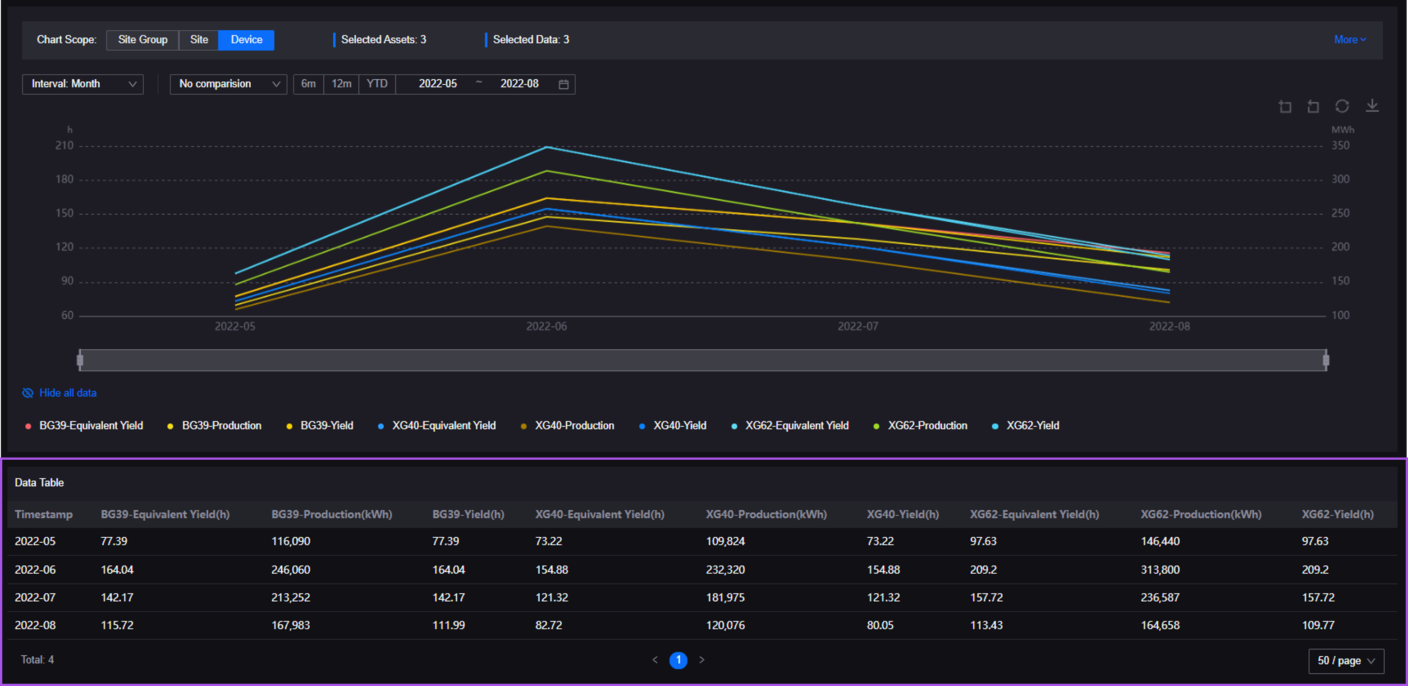Expand the More link
Viewport: 1408px width, 686px height.
coord(1349,40)
